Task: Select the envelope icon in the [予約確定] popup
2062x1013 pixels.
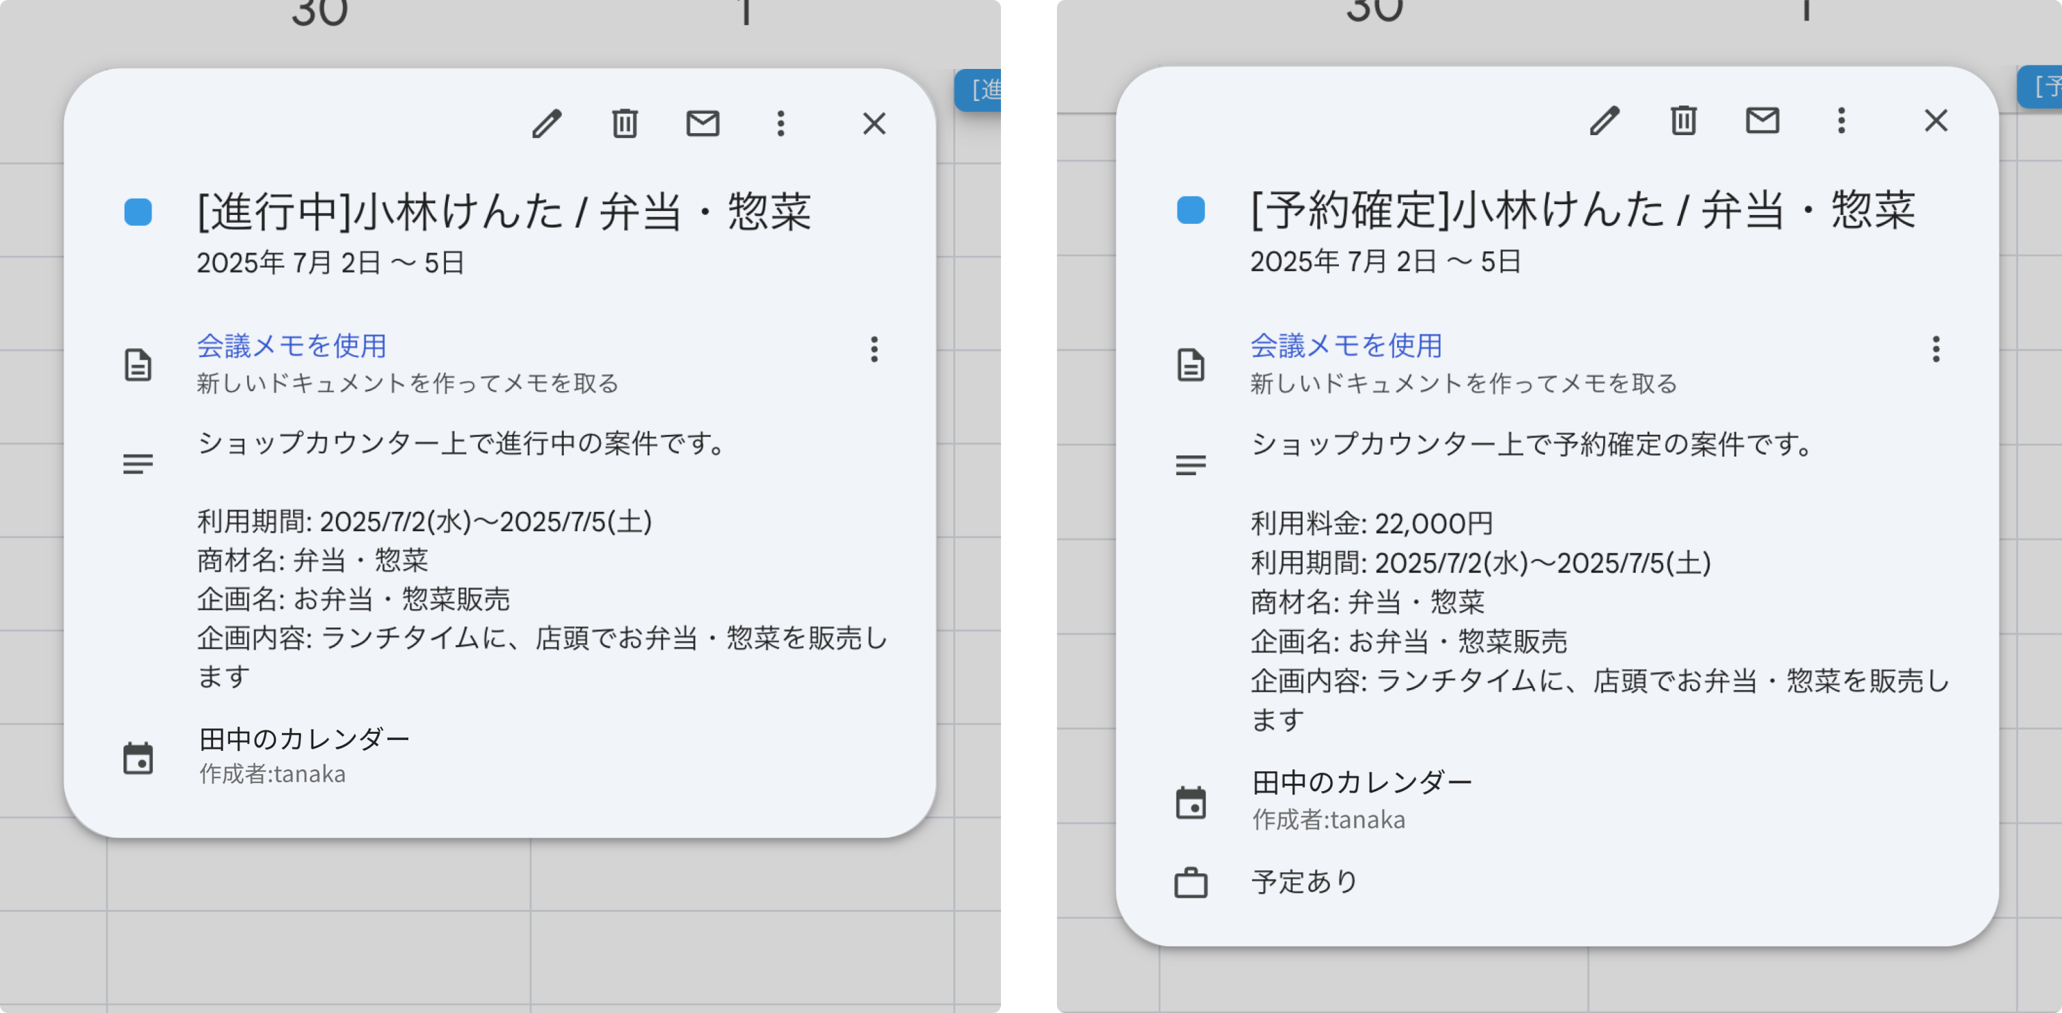Action: coord(1763,121)
